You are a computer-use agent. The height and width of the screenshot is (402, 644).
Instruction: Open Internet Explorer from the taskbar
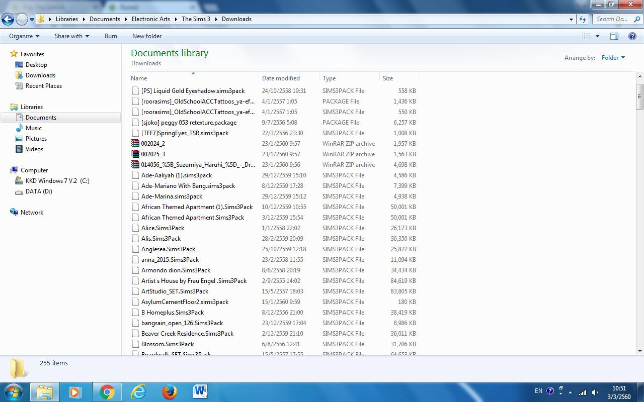pyautogui.click(x=138, y=392)
